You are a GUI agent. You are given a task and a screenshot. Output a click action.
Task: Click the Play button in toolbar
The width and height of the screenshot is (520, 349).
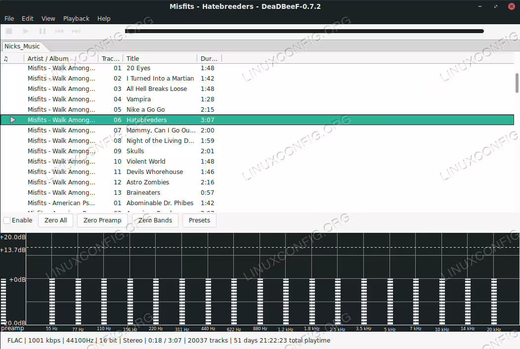coord(26,31)
